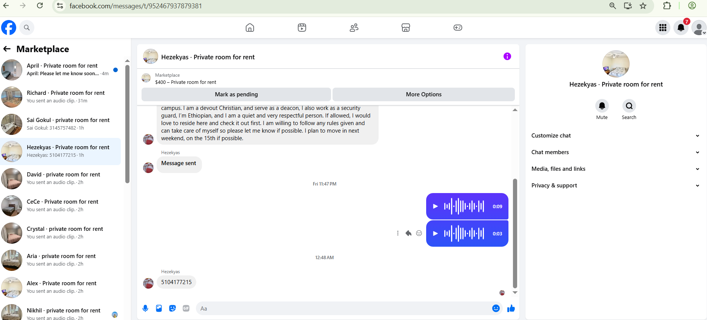
Task: Open the Friends tab icon
Action: click(x=354, y=28)
